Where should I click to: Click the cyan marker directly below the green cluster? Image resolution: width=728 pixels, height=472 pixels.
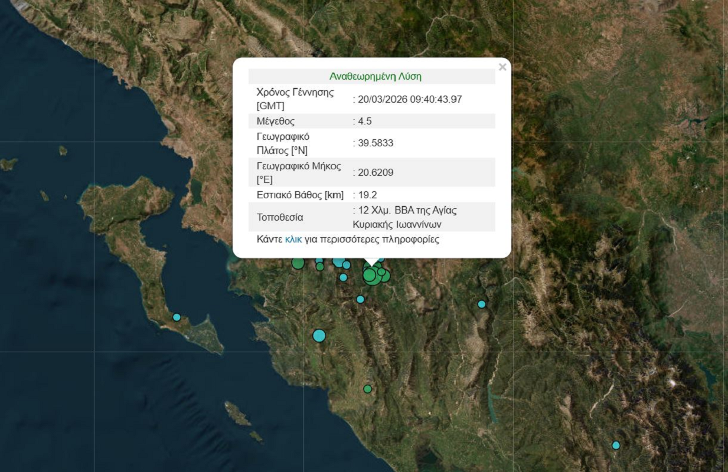360,299
